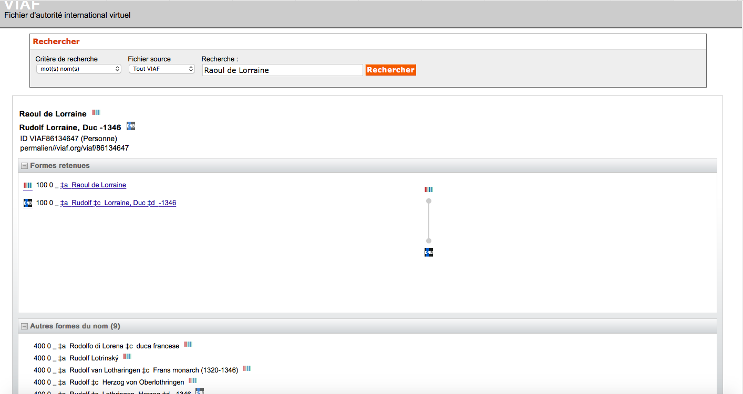This screenshot has height=394, width=743.
Task: Click Wikidata icon after Rudolf Lotrinský
Action: 127,356
